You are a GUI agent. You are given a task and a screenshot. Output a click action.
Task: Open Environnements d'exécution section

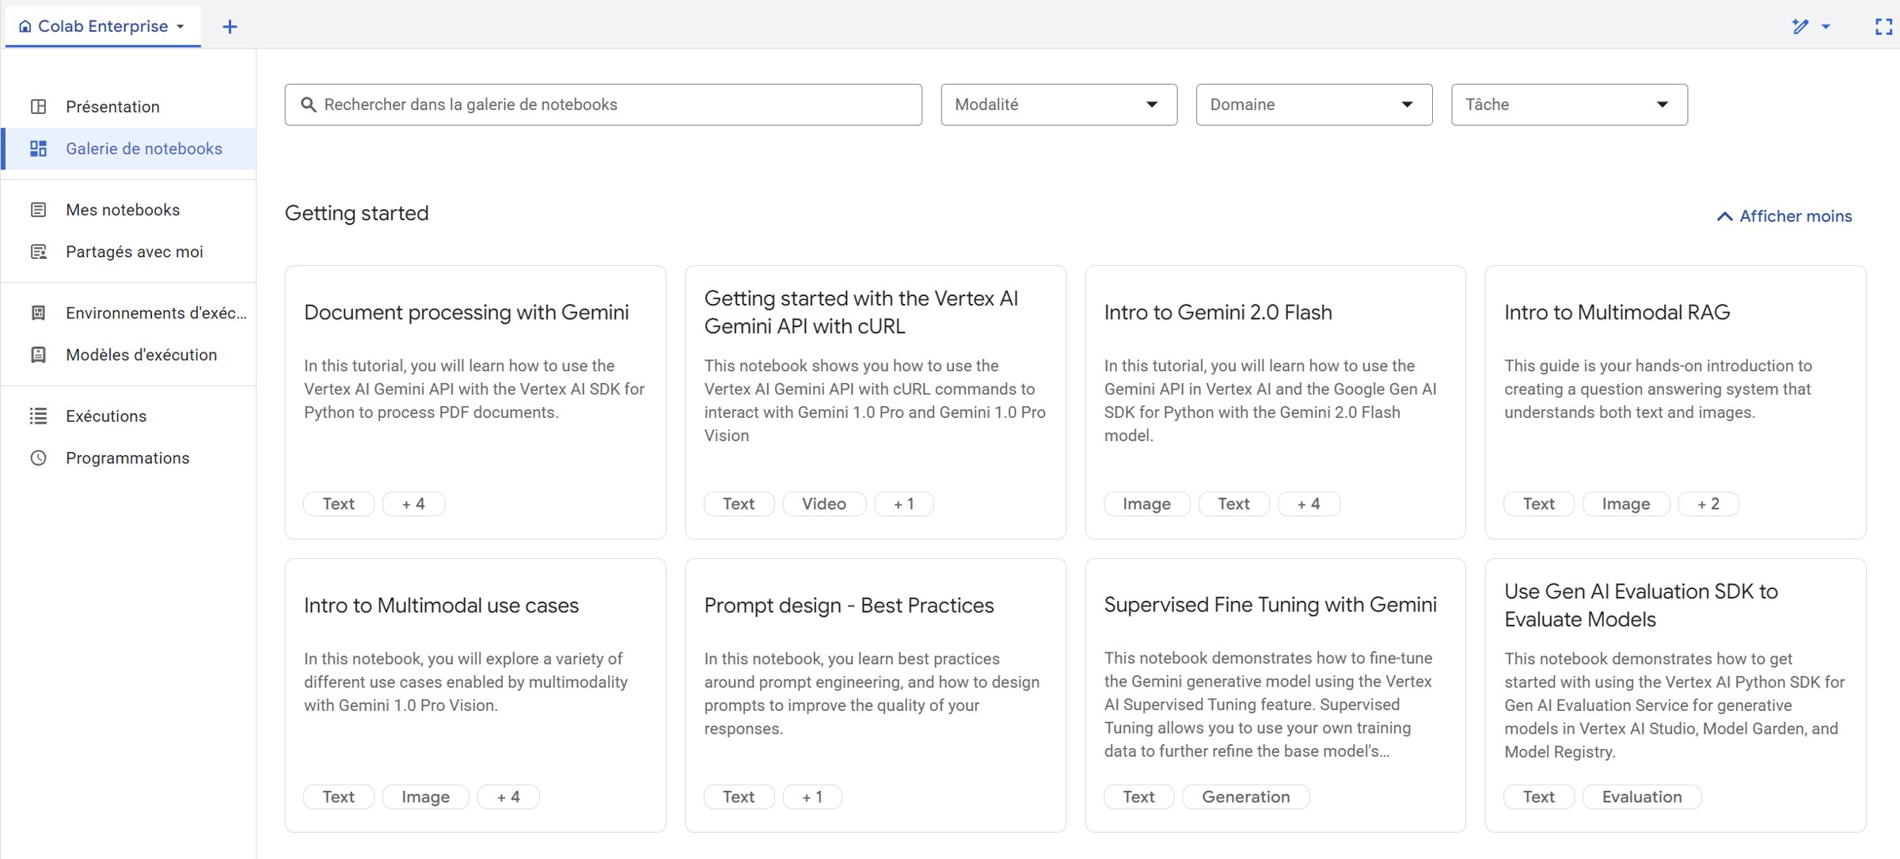tap(128, 312)
